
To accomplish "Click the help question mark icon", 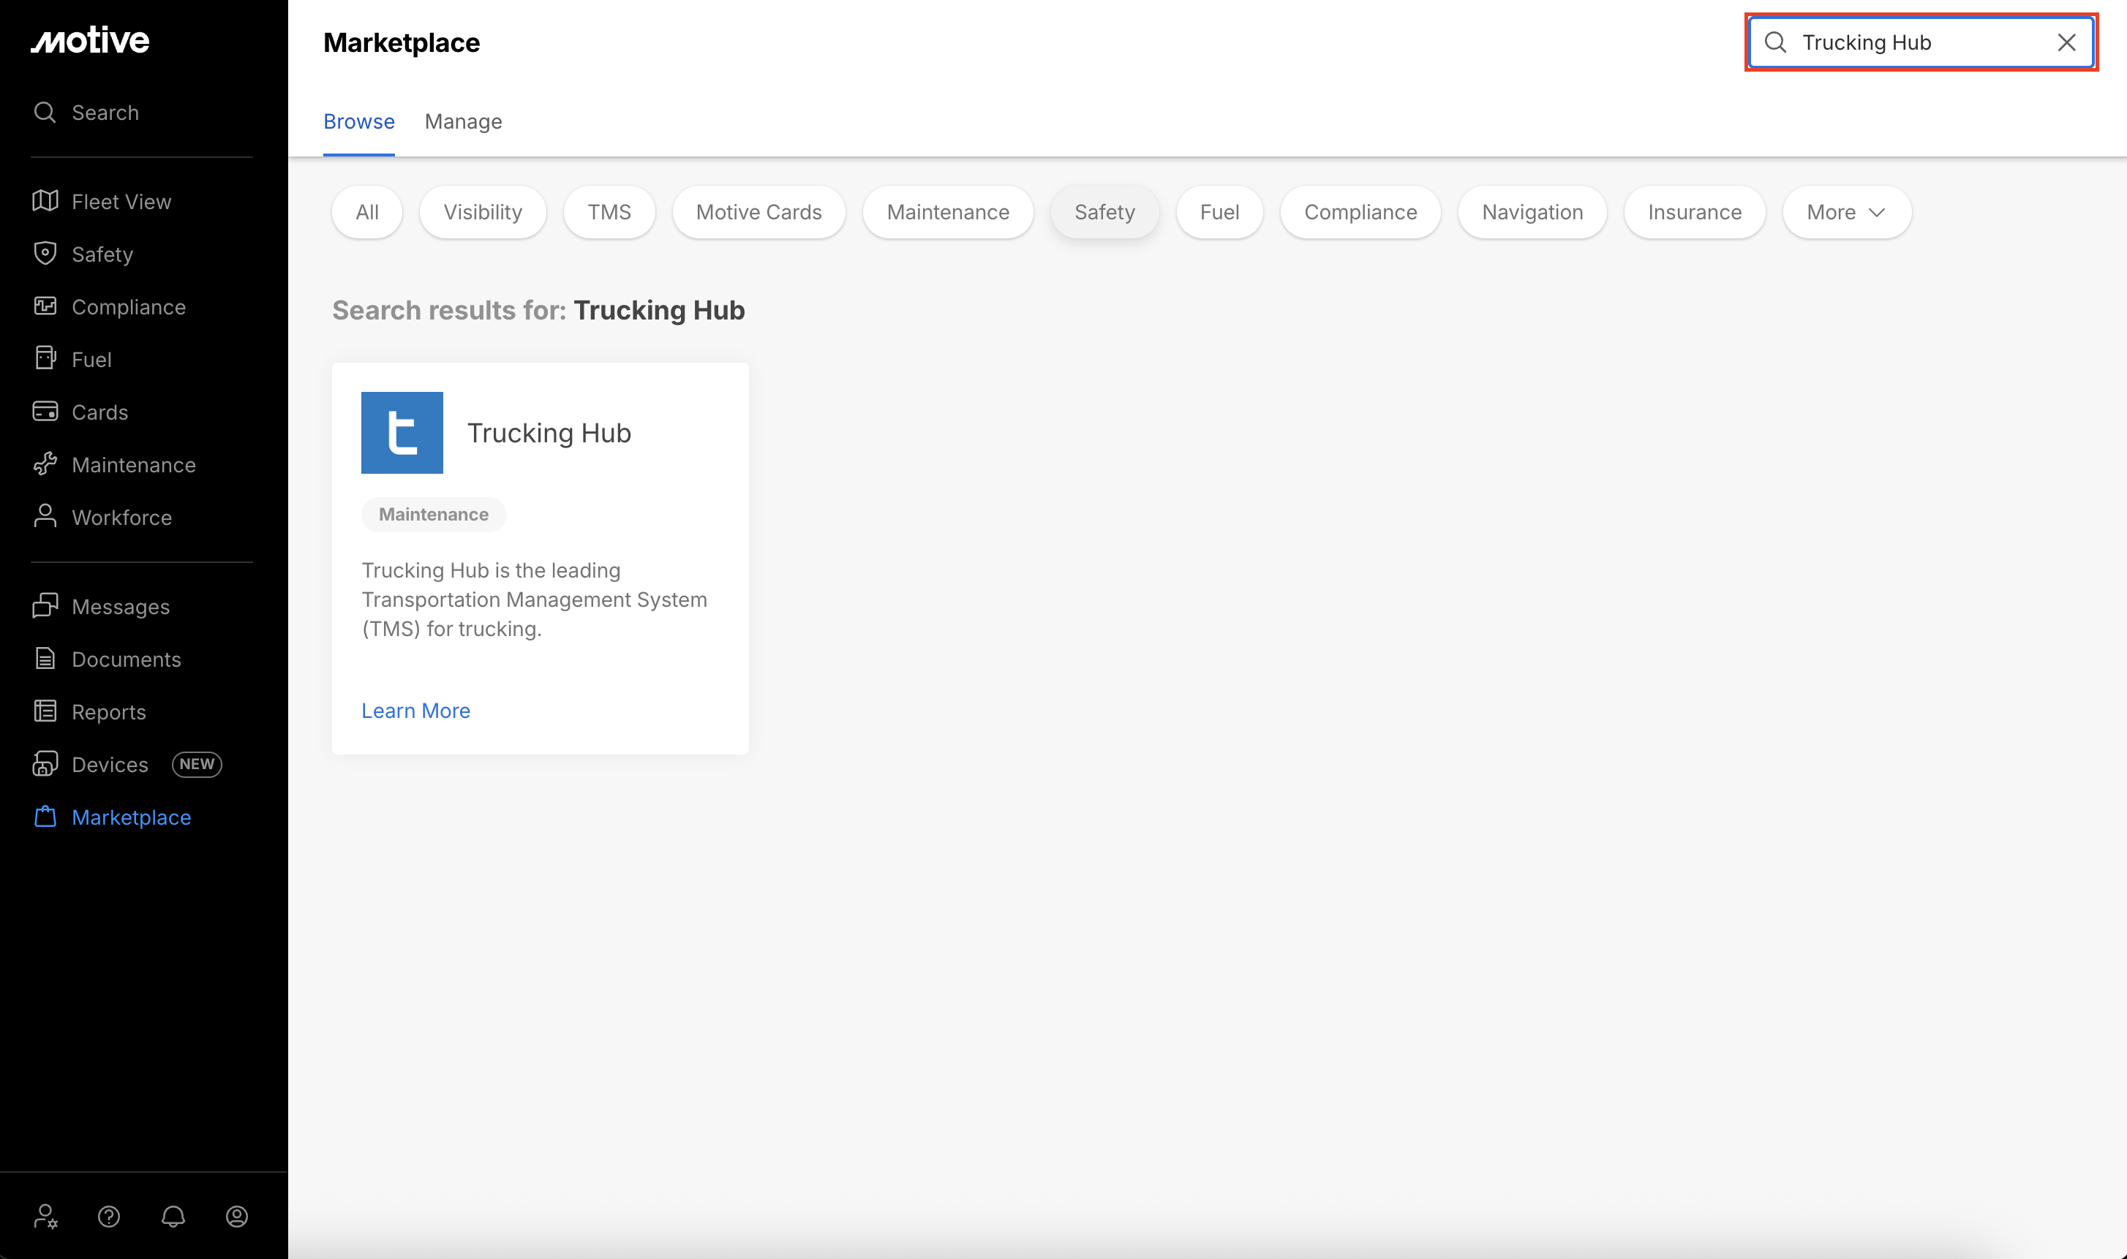I will point(109,1217).
